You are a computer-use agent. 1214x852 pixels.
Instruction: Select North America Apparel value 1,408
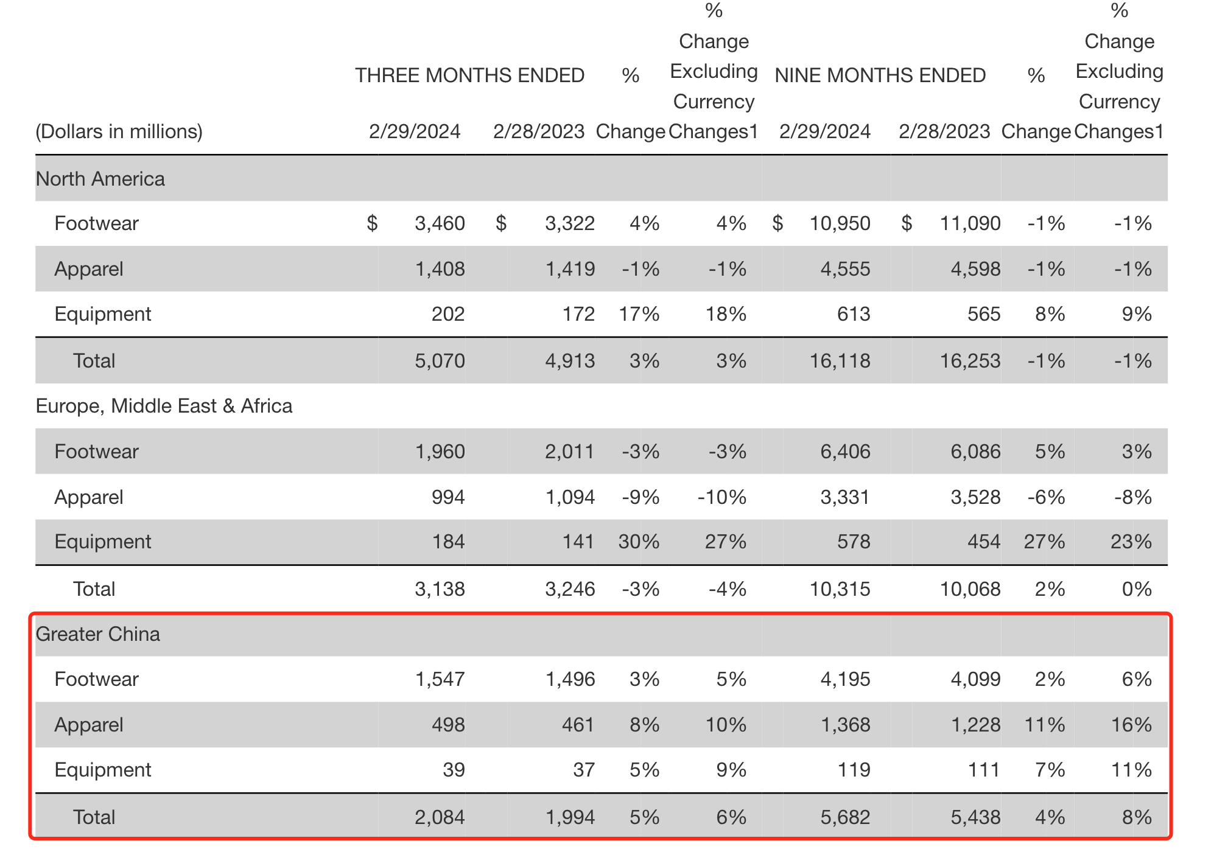pos(440,269)
